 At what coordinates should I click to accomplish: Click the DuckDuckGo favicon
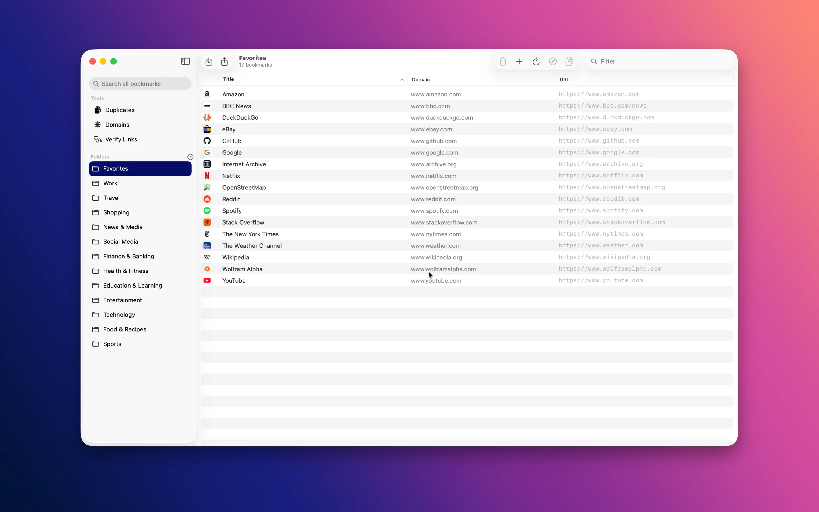click(x=207, y=117)
